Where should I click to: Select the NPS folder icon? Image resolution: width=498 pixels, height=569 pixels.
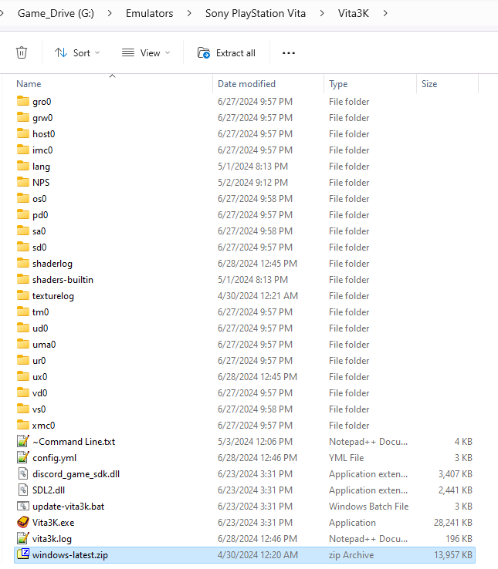pos(23,182)
